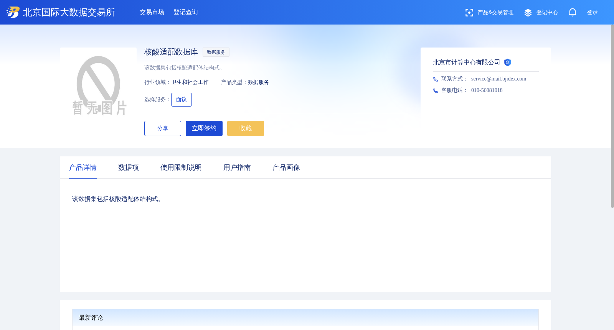The image size is (614, 330).
Task: Click the vertical page scrollbar thumb
Action: 612,116
